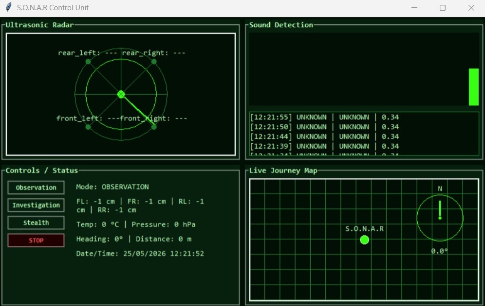
Task: Click the Temp and Pressure status line
Action: tap(136, 224)
